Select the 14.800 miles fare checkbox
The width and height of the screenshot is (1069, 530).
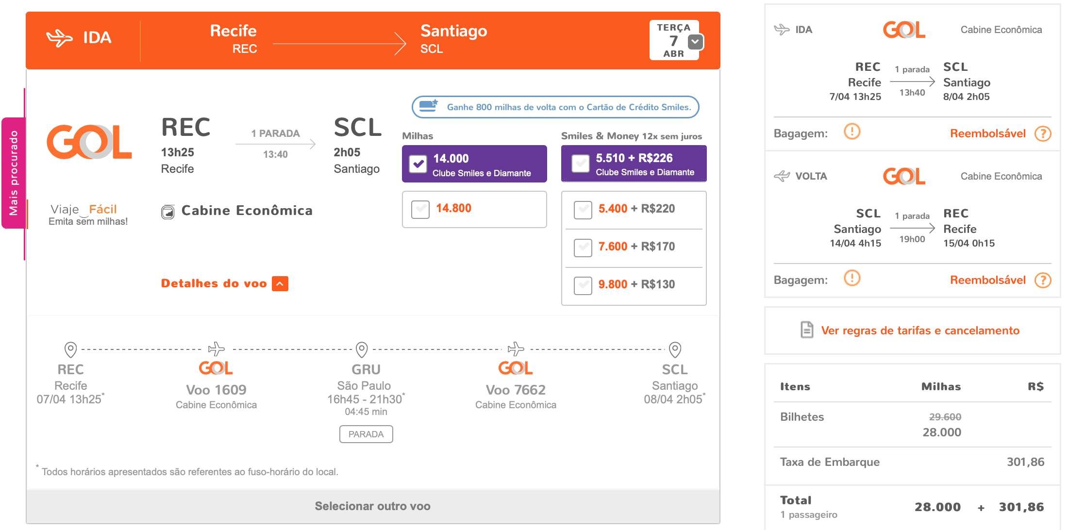click(x=420, y=209)
